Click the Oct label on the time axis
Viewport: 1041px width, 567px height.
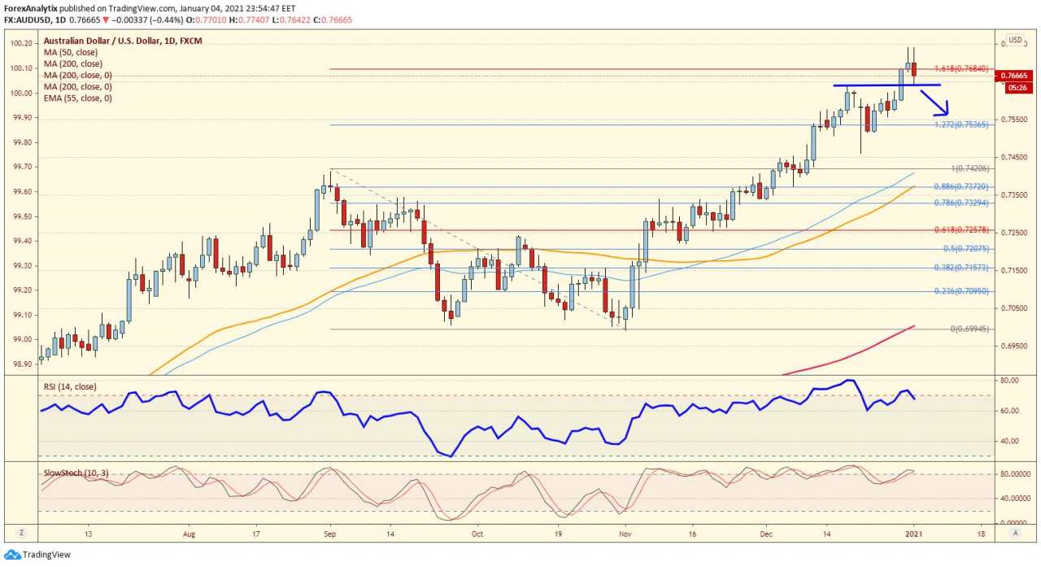477,534
